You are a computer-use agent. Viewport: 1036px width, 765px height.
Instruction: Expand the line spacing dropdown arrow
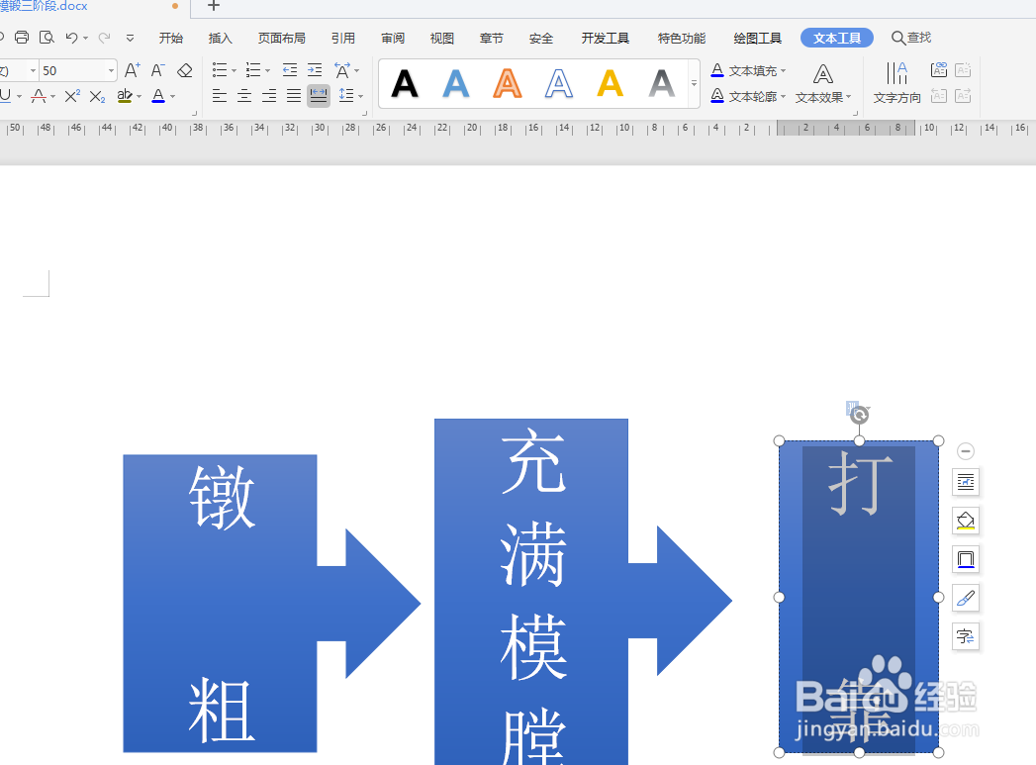(x=361, y=96)
